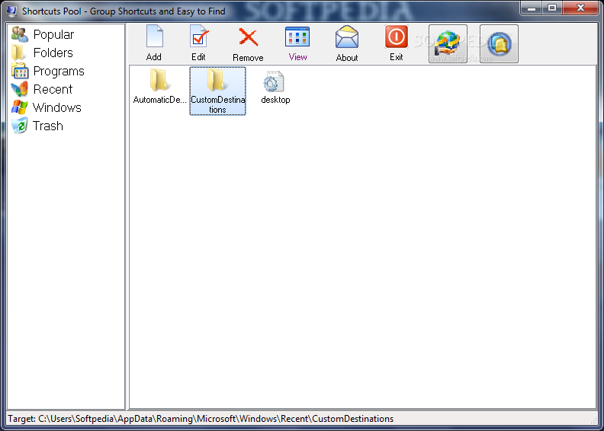Click the "Folders" label in sidebar
Image resolution: width=604 pixels, height=431 pixels.
coord(53,53)
